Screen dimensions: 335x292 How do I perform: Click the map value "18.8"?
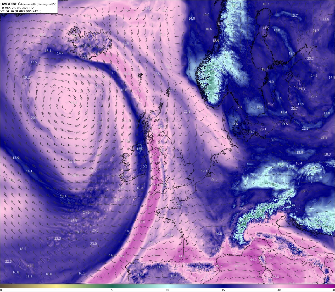304,191
